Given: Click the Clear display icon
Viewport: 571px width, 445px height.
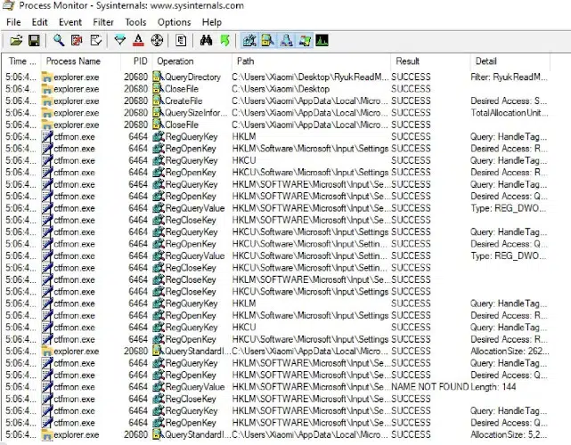Looking at the screenshot, I should tap(95, 40).
